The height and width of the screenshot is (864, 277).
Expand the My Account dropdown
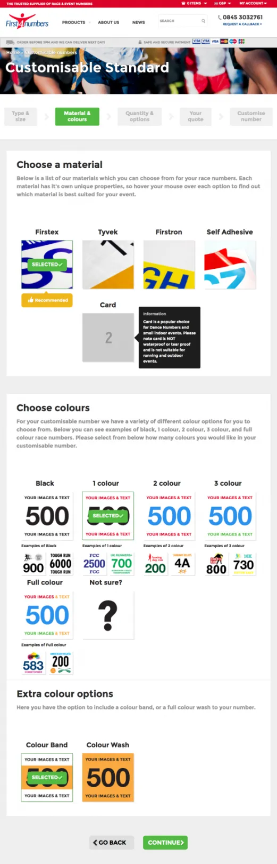click(253, 3)
